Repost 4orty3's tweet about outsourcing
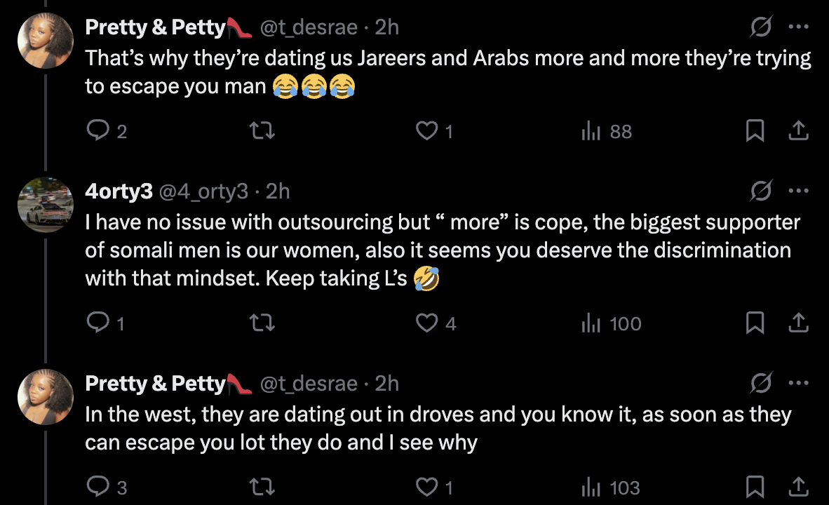Screen dimensions: 829x505 [x=263, y=323]
